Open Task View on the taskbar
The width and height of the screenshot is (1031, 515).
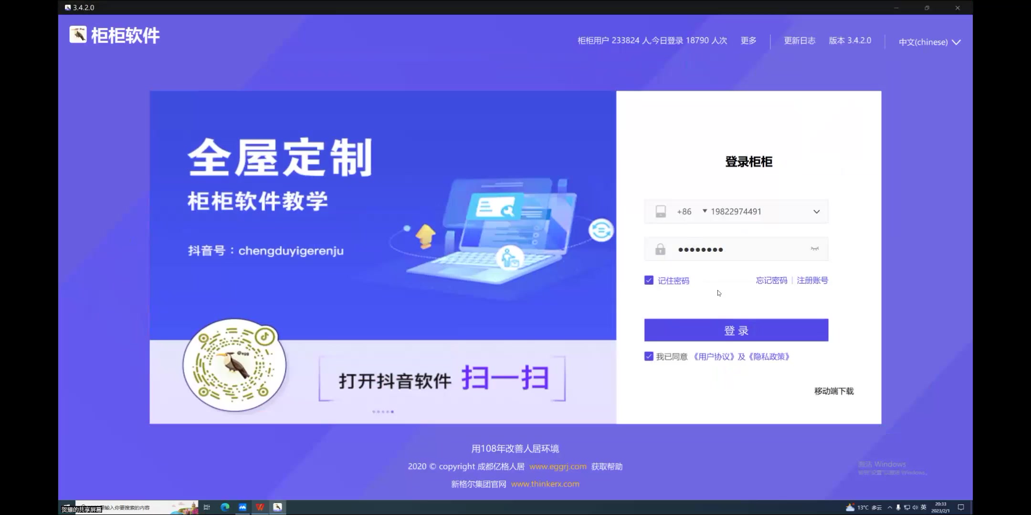coord(207,507)
